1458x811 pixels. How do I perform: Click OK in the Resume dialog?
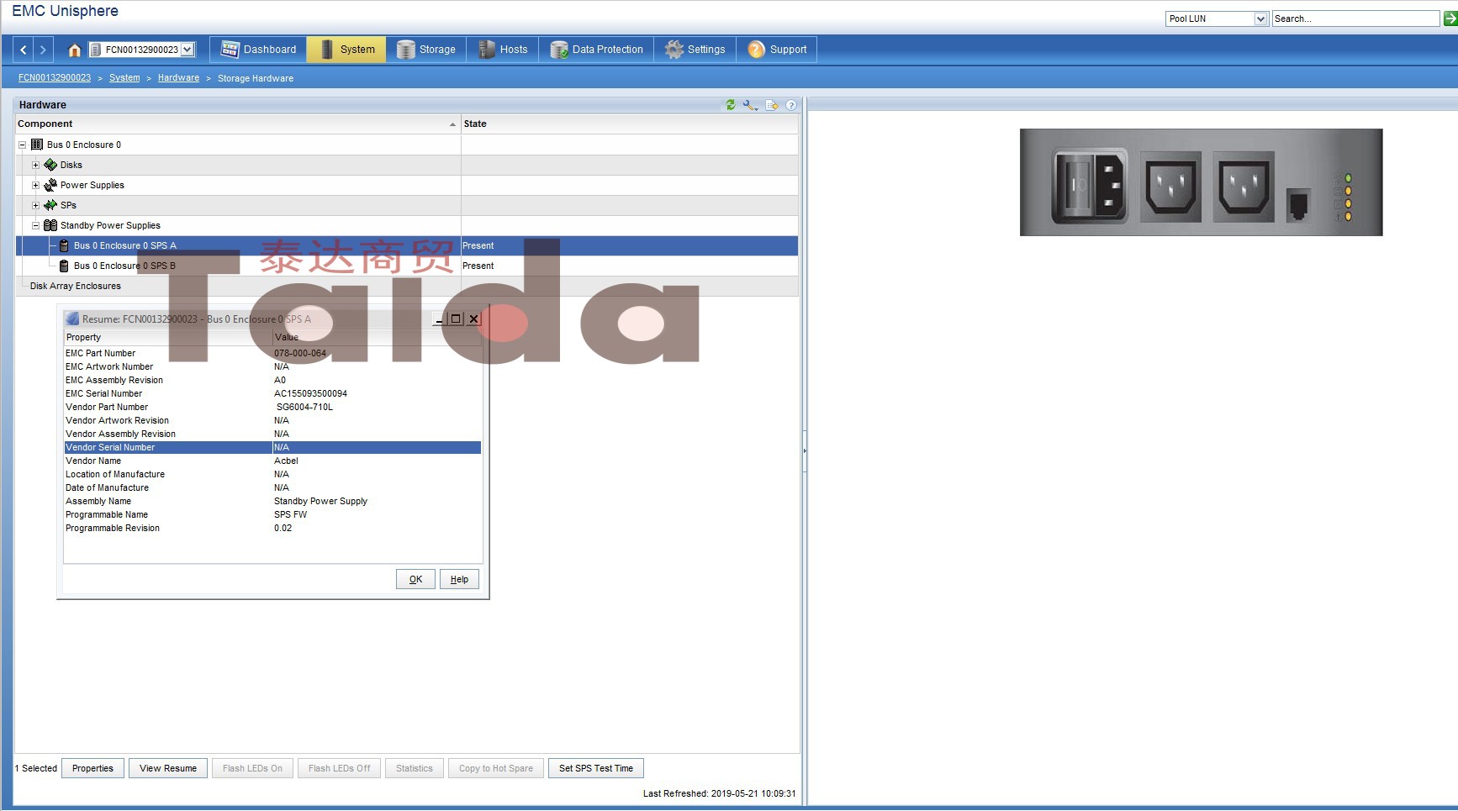click(x=415, y=579)
